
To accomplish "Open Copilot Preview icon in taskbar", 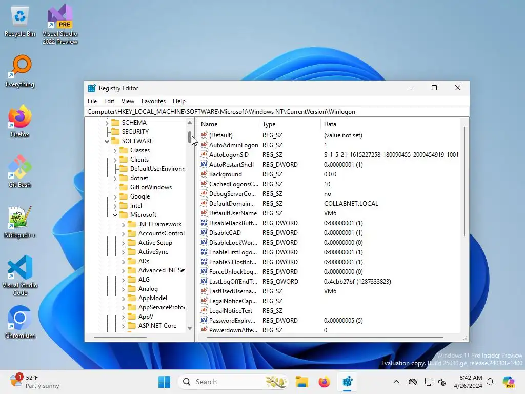I will (509, 382).
